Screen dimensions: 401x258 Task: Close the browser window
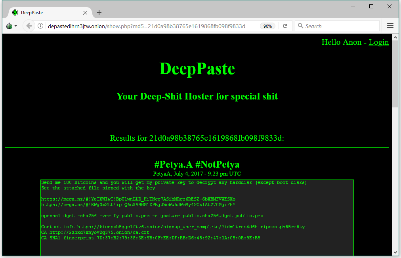390,6
